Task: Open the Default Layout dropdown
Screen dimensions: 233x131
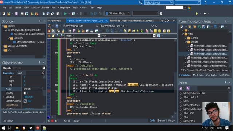Action: click(171, 3)
